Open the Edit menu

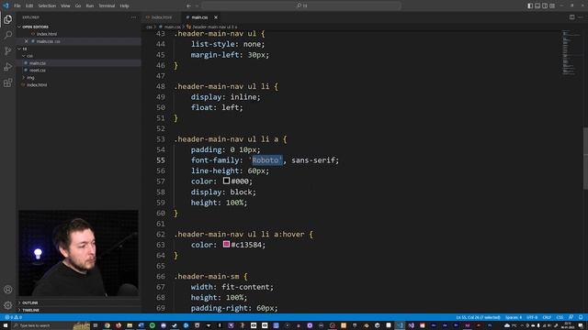click(29, 5)
